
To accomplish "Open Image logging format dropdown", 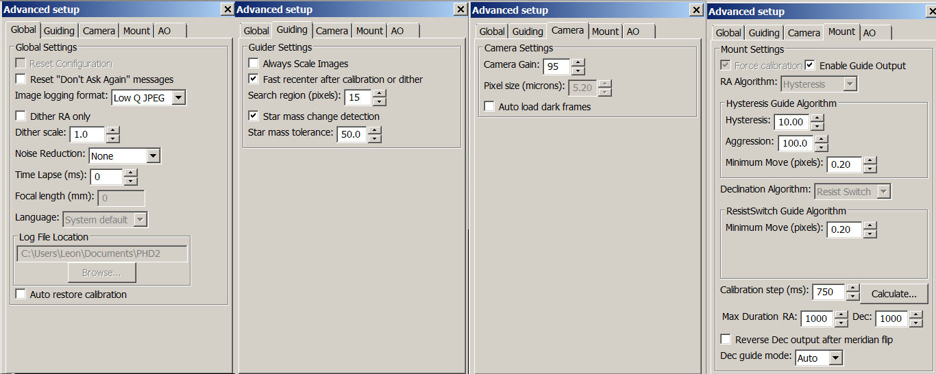I will click(x=178, y=98).
